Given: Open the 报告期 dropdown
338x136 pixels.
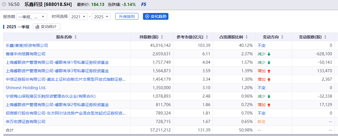Looking at the screenshot, I should 31,17.
